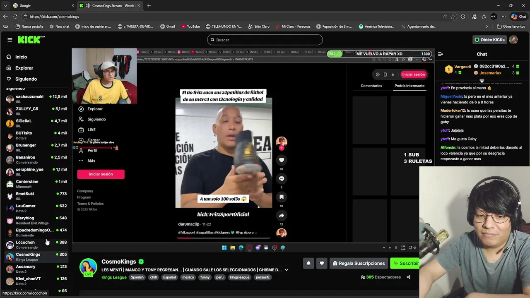Go to Inicio in the Kick sidebar

tap(21, 57)
